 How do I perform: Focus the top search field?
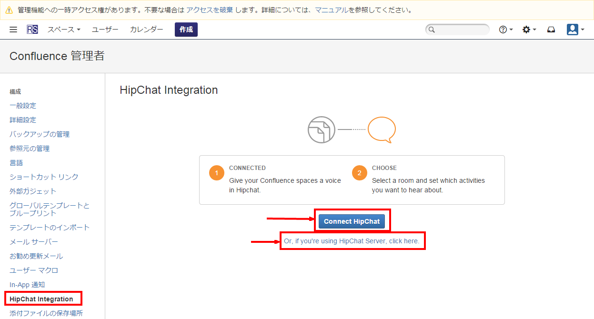457,30
